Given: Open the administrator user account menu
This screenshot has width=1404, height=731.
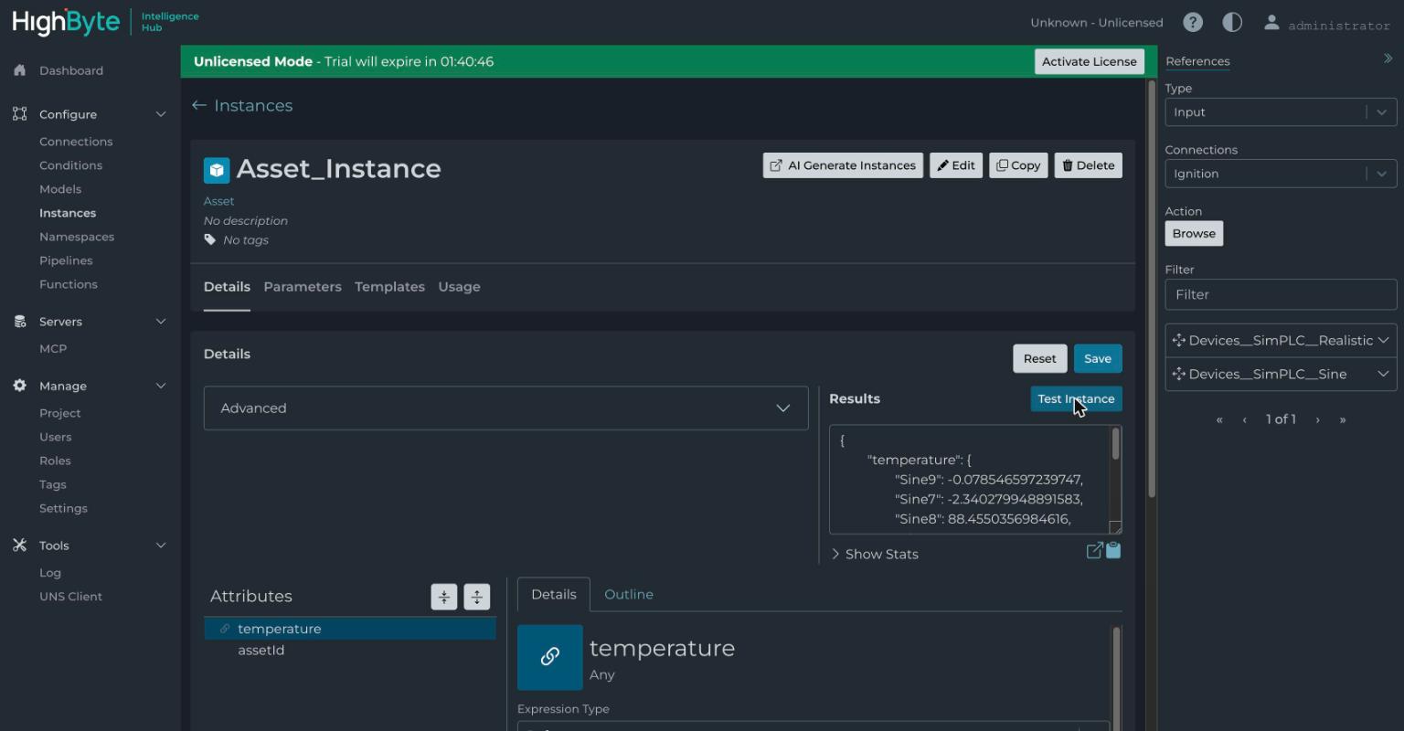Looking at the screenshot, I should point(1326,24).
